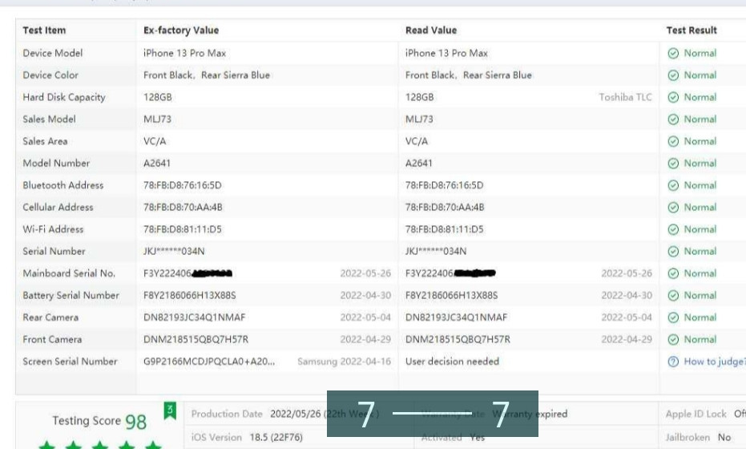Click the Test Item column header

[44, 30]
